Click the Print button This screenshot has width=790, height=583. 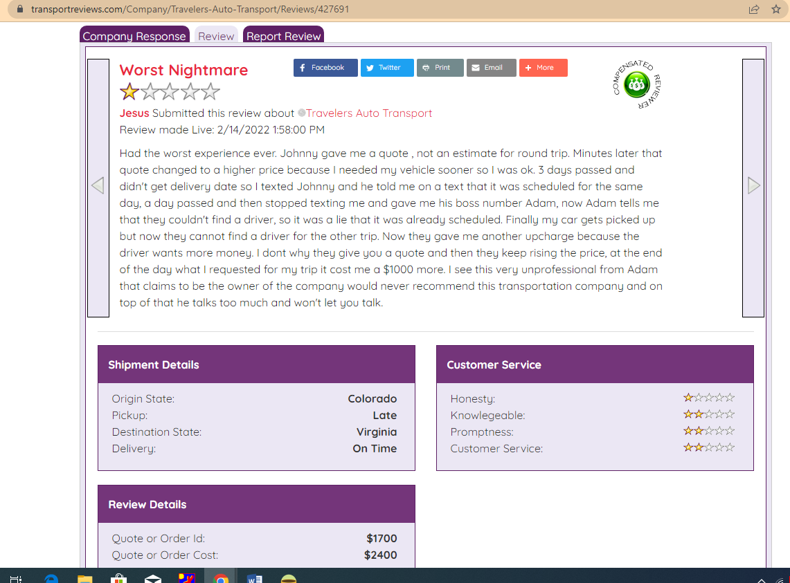[440, 68]
